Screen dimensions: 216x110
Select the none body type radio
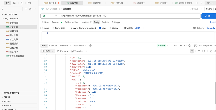42,28
